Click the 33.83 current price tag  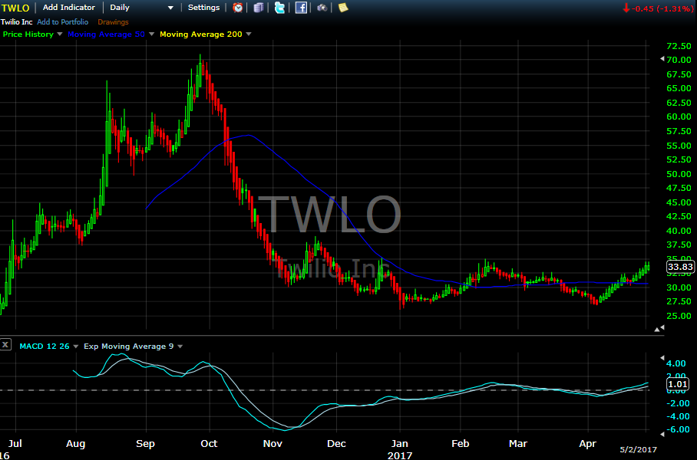point(680,266)
